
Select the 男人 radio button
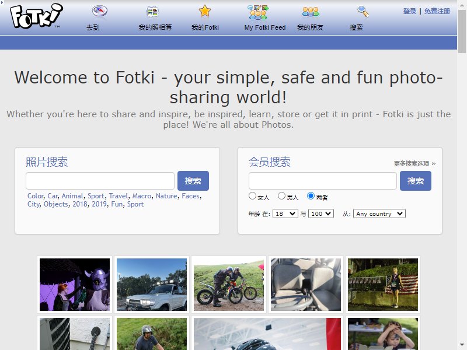point(281,195)
